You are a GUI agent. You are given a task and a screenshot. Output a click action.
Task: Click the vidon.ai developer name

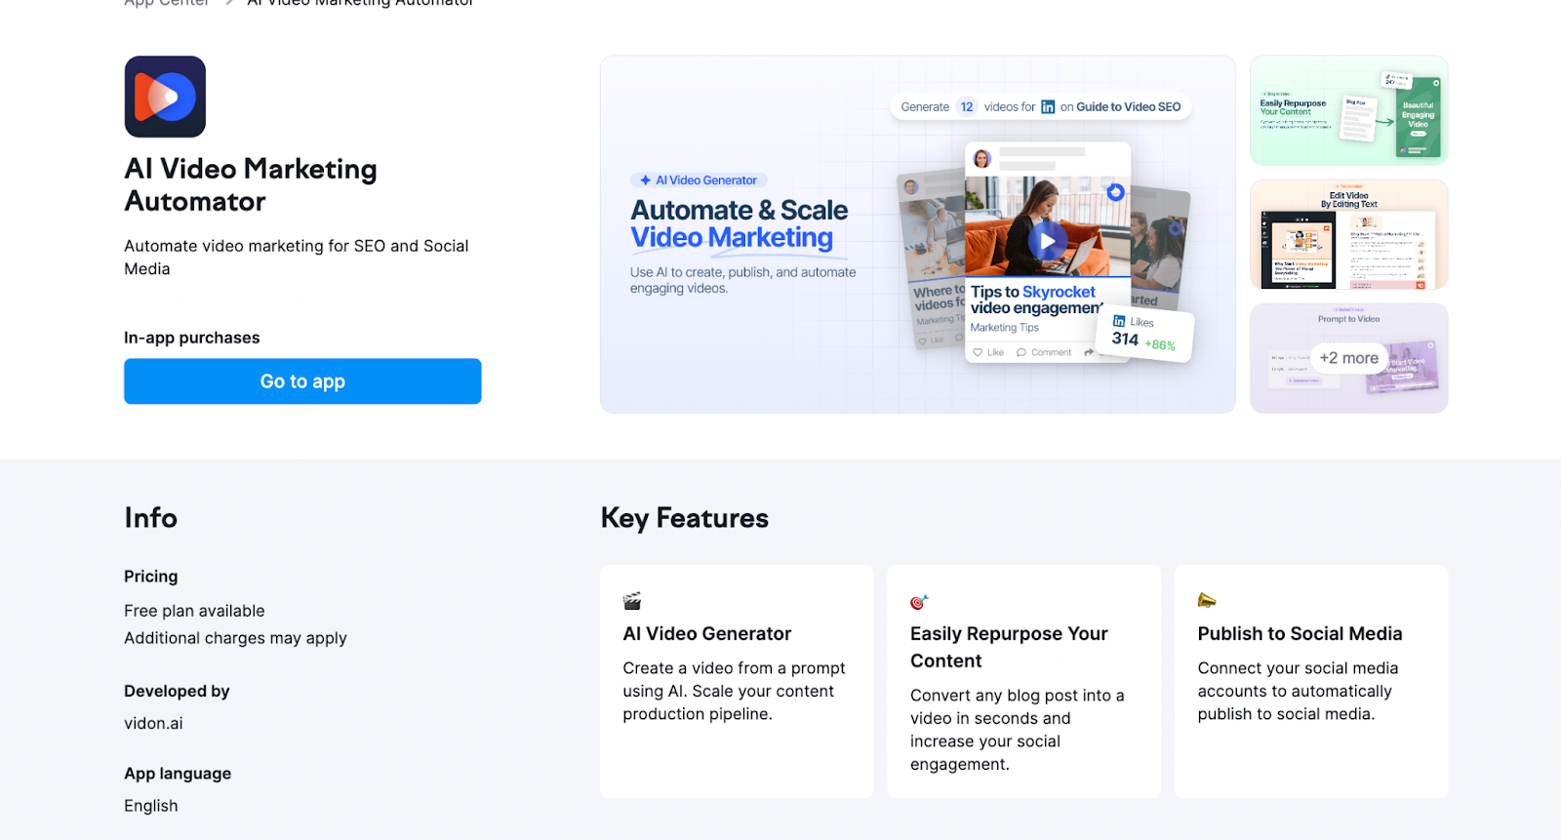[153, 724]
